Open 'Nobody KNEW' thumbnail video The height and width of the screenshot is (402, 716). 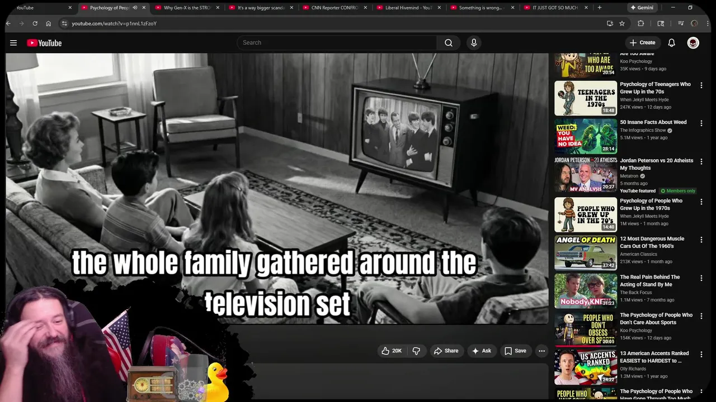586,291
